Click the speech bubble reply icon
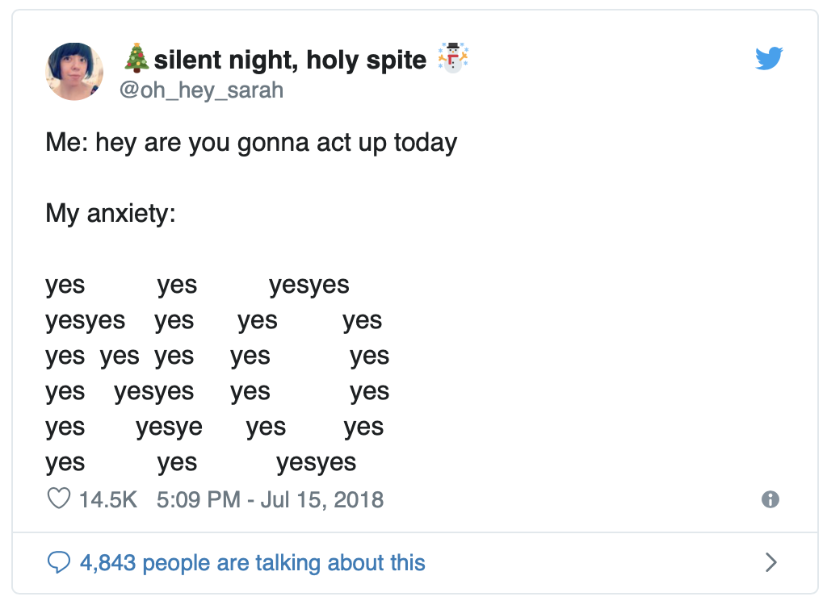The image size is (827, 605). point(58,562)
